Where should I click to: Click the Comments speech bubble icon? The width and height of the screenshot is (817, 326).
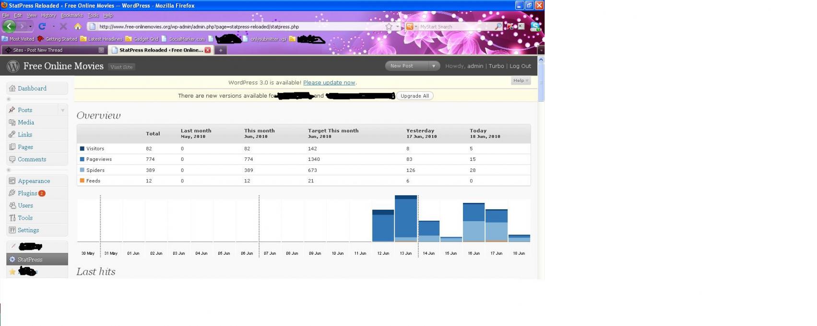[12, 159]
